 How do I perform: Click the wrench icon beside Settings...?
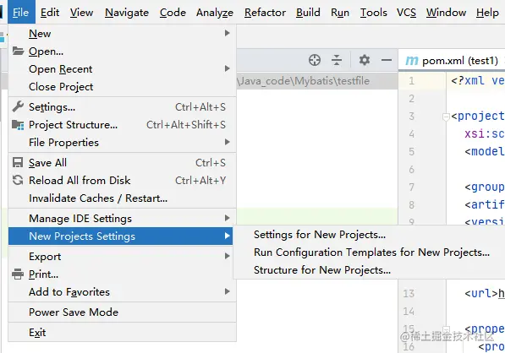tap(18, 106)
